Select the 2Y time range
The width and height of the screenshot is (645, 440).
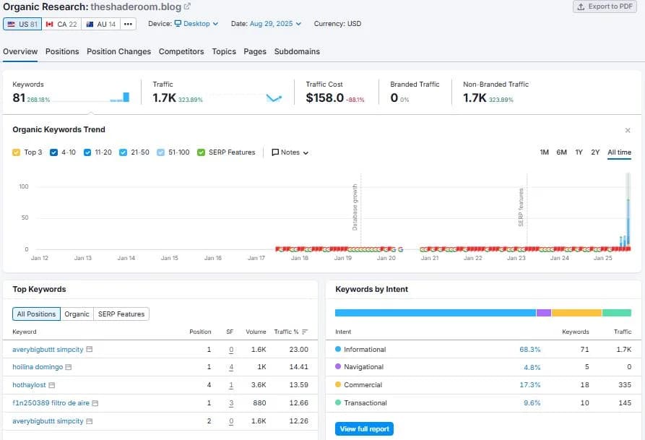595,152
